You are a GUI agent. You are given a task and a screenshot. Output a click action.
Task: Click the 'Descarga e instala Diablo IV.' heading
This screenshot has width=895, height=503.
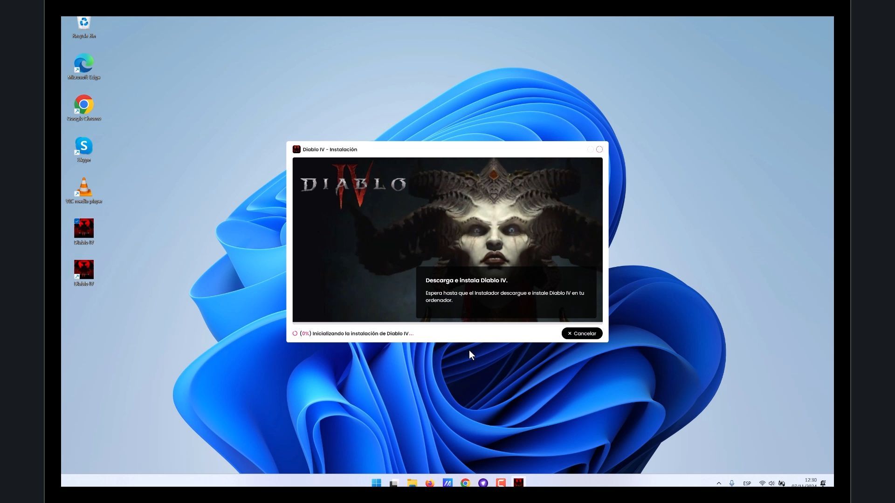[467, 280]
